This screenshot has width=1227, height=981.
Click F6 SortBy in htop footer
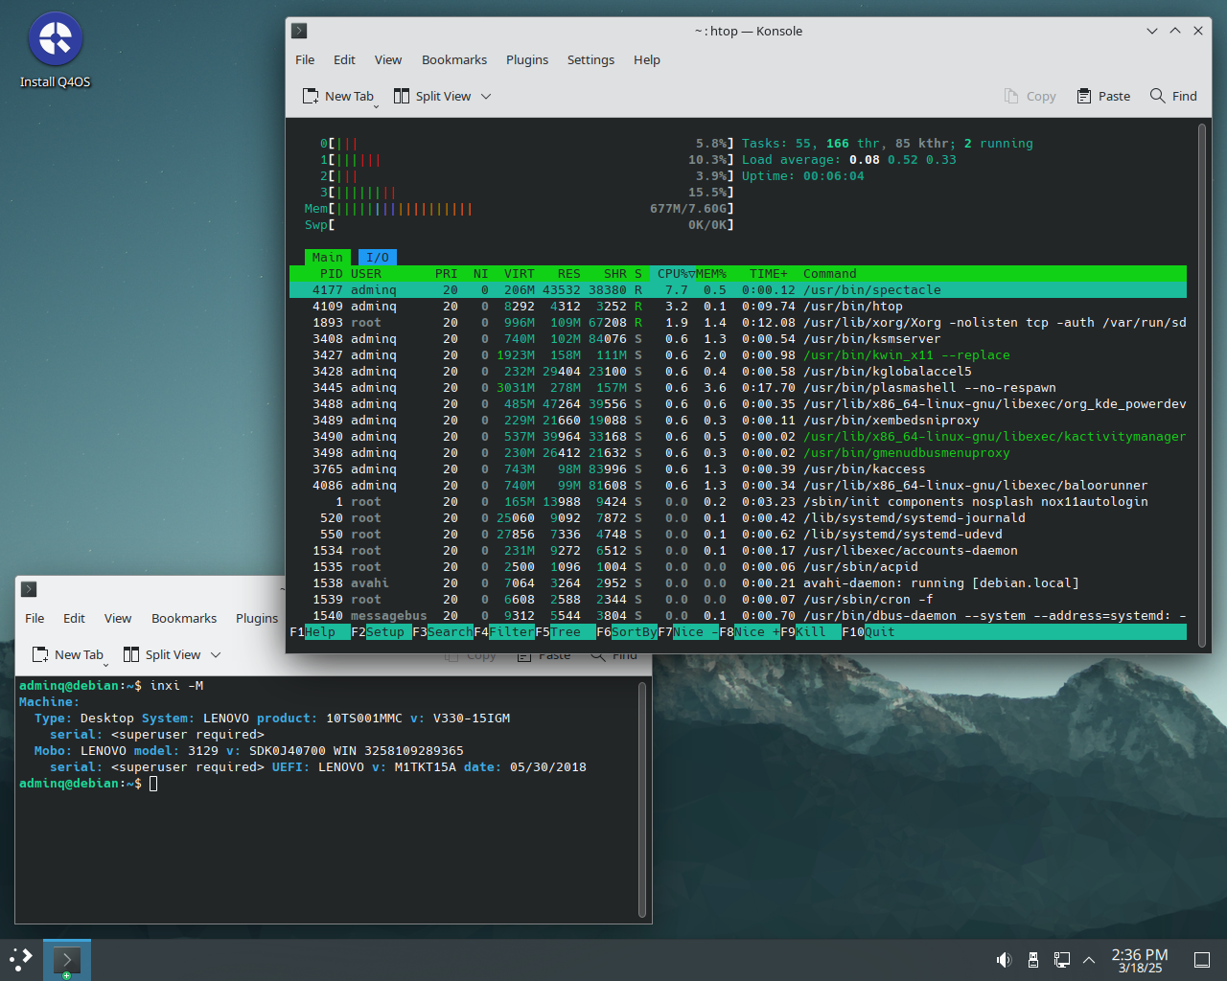click(627, 632)
